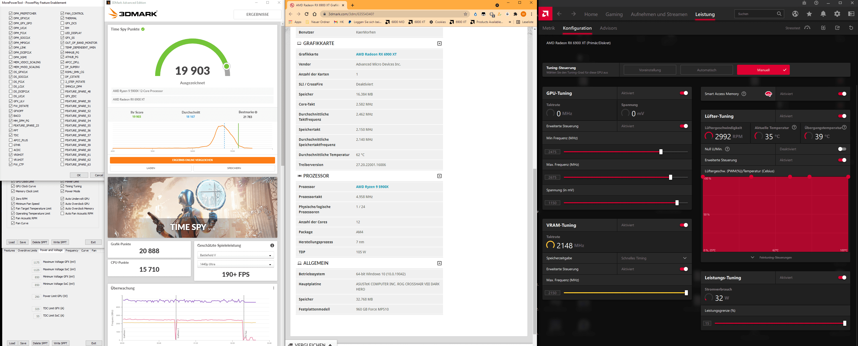
Task: Click info icon beside Geschätzte Spieleleistung
Action: click(x=272, y=245)
